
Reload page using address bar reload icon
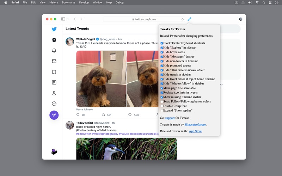pos(182,19)
